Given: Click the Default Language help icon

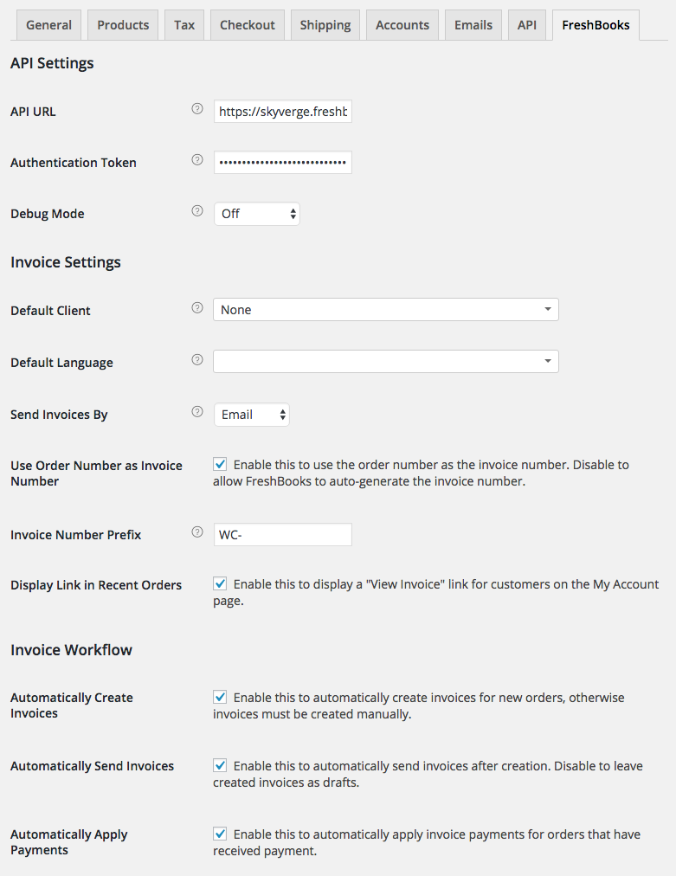Looking at the screenshot, I should 197,360.
